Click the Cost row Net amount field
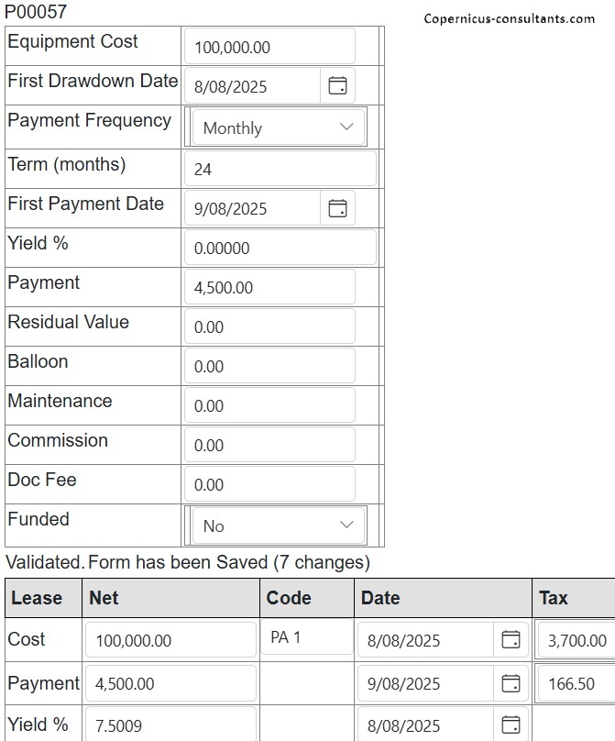Image resolution: width=615 pixels, height=741 pixels. point(170,640)
